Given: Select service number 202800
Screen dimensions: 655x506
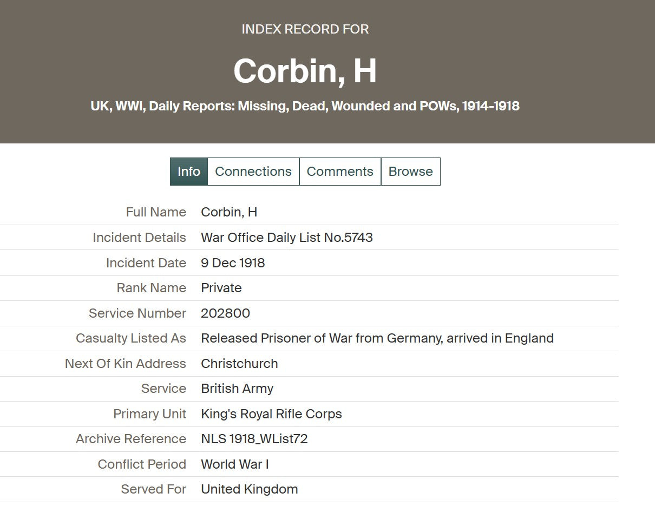Looking at the screenshot, I should [225, 313].
